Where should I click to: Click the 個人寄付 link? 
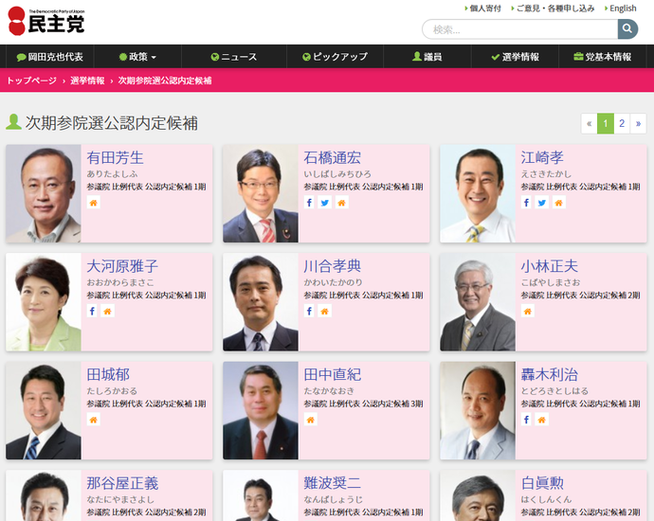(x=483, y=9)
